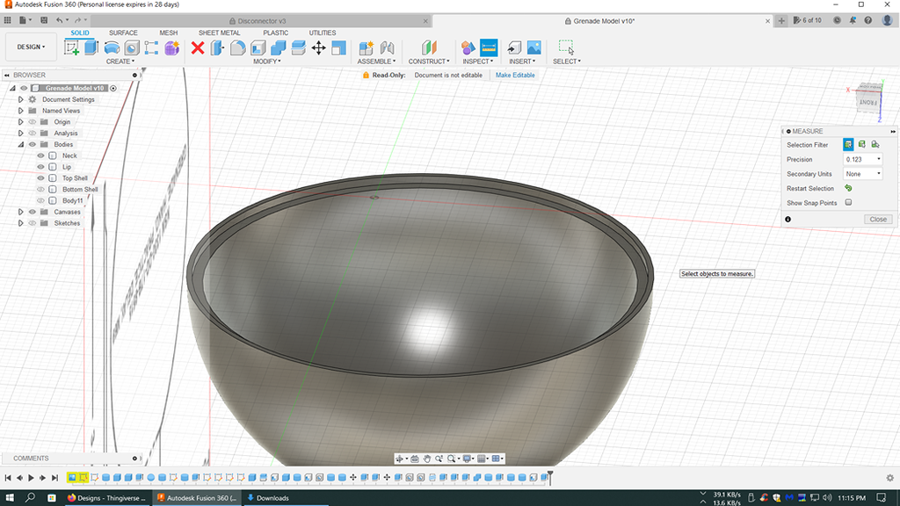
Task: Select the Move/Copy arrows tool
Action: click(x=318, y=47)
